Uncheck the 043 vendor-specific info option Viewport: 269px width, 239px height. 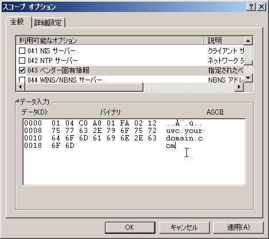[22, 70]
